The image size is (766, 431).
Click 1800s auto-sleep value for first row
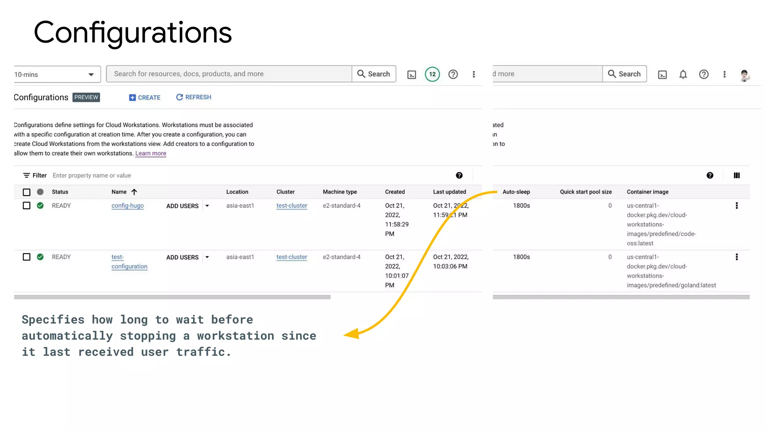pos(521,206)
